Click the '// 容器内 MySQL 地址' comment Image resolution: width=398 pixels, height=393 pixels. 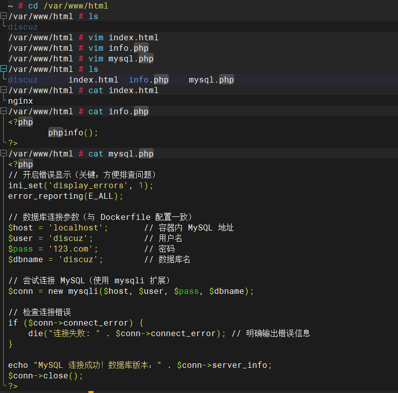189,227
